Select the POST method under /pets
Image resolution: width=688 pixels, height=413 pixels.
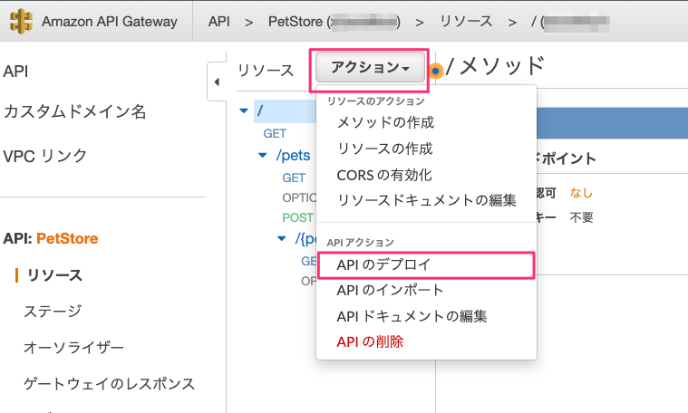298,217
